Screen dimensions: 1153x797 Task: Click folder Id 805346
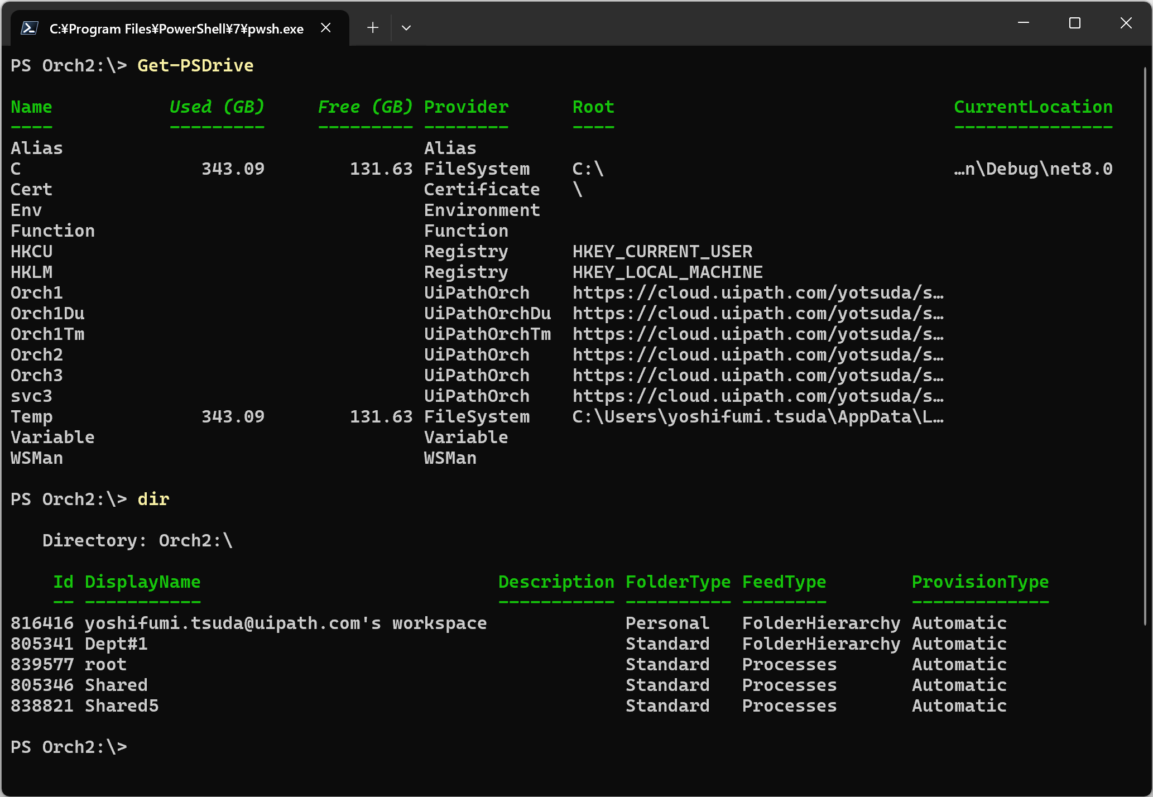[x=42, y=685]
